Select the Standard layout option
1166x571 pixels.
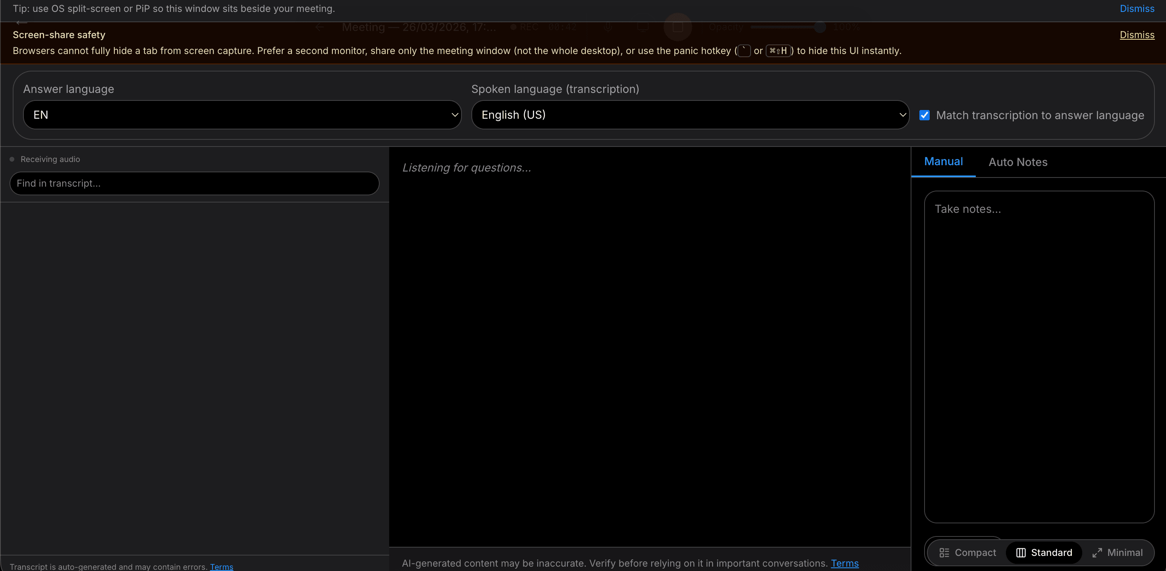point(1044,552)
